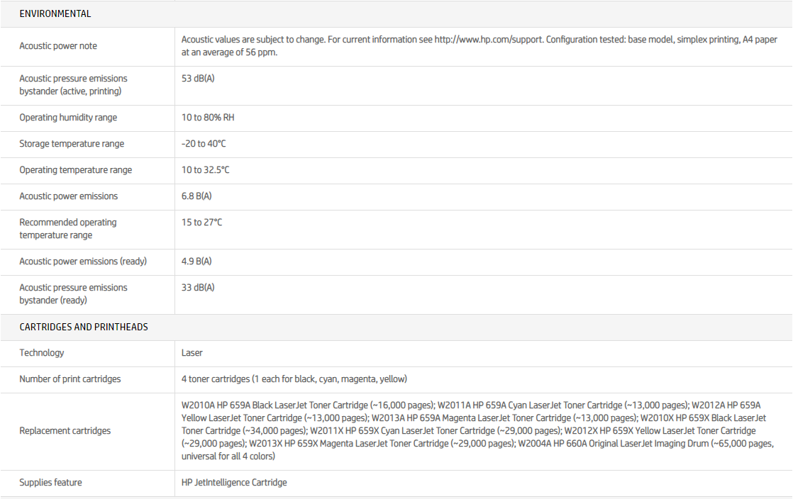Select the Acoustic power note label

[x=58, y=46]
